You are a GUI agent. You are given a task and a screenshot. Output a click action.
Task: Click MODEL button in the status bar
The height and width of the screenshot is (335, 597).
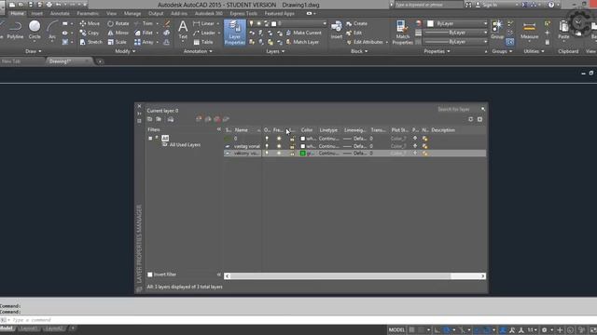[x=396, y=329]
